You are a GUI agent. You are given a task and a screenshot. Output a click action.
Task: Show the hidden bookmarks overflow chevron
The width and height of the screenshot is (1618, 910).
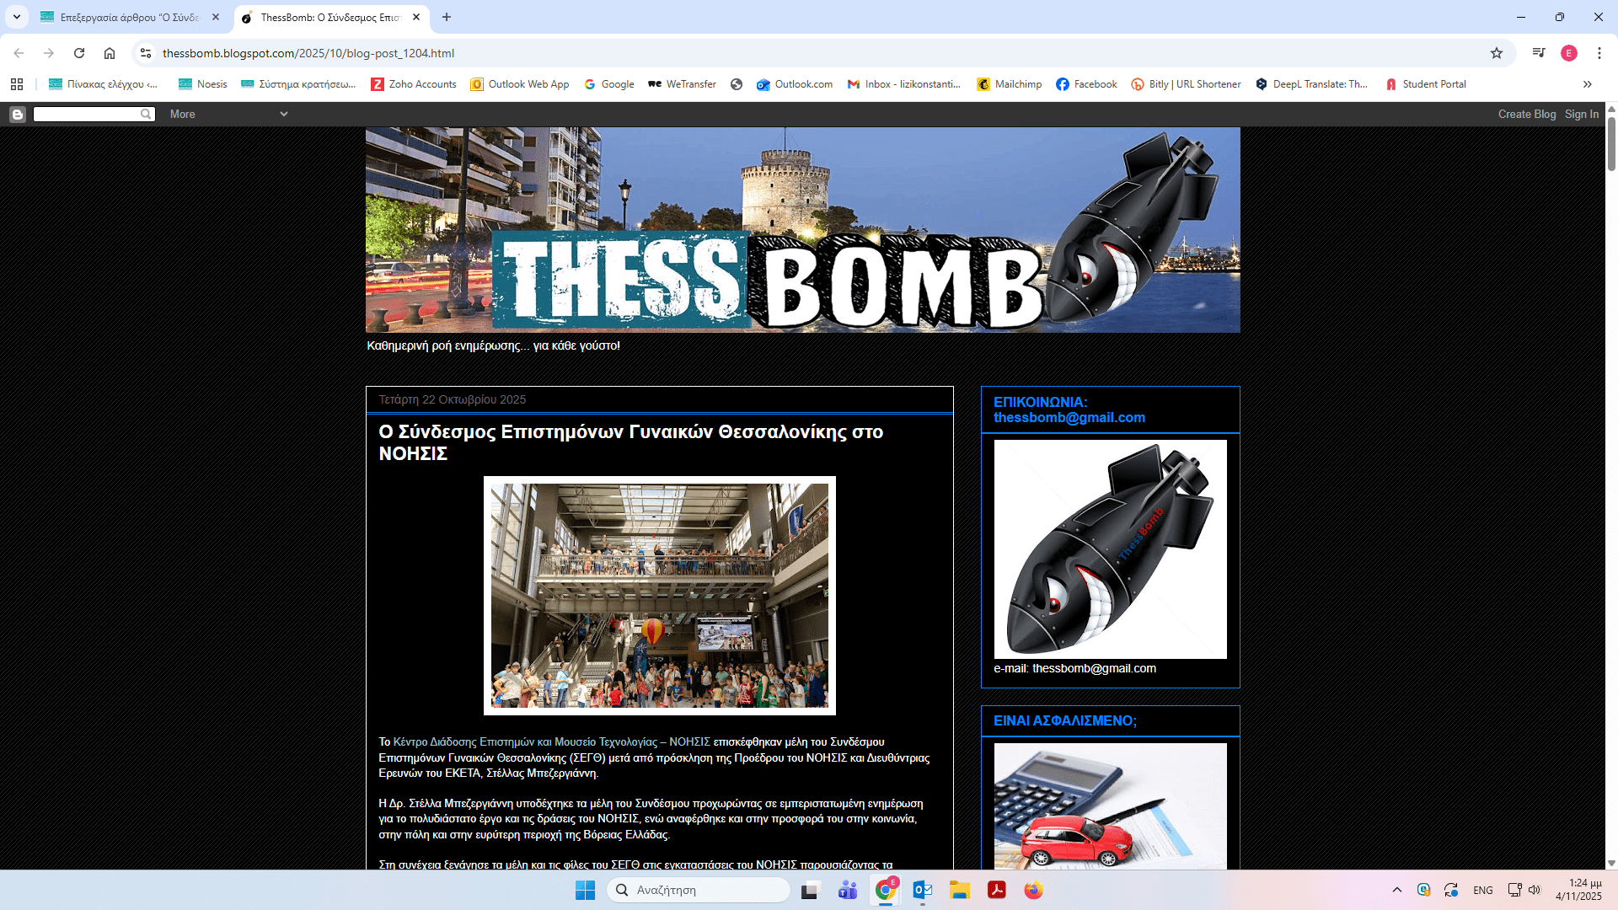click(1587, 84)
